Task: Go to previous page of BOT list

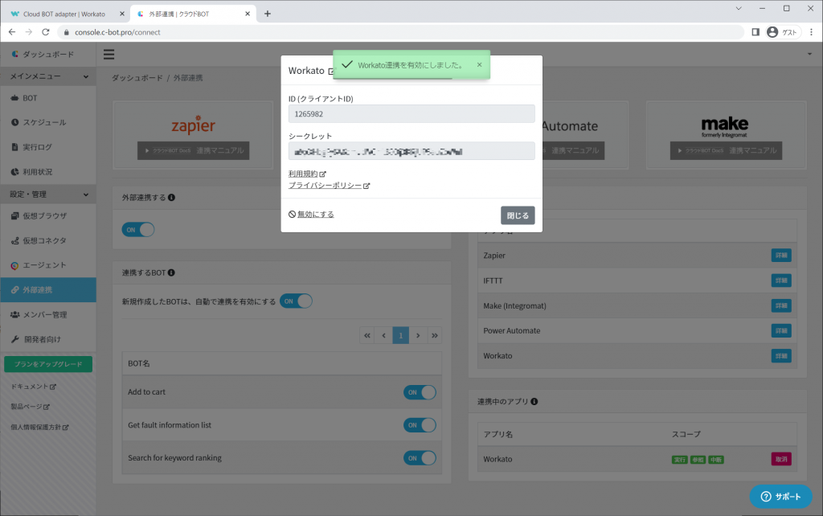Action: pyautogui.click(x=383, y=335)
